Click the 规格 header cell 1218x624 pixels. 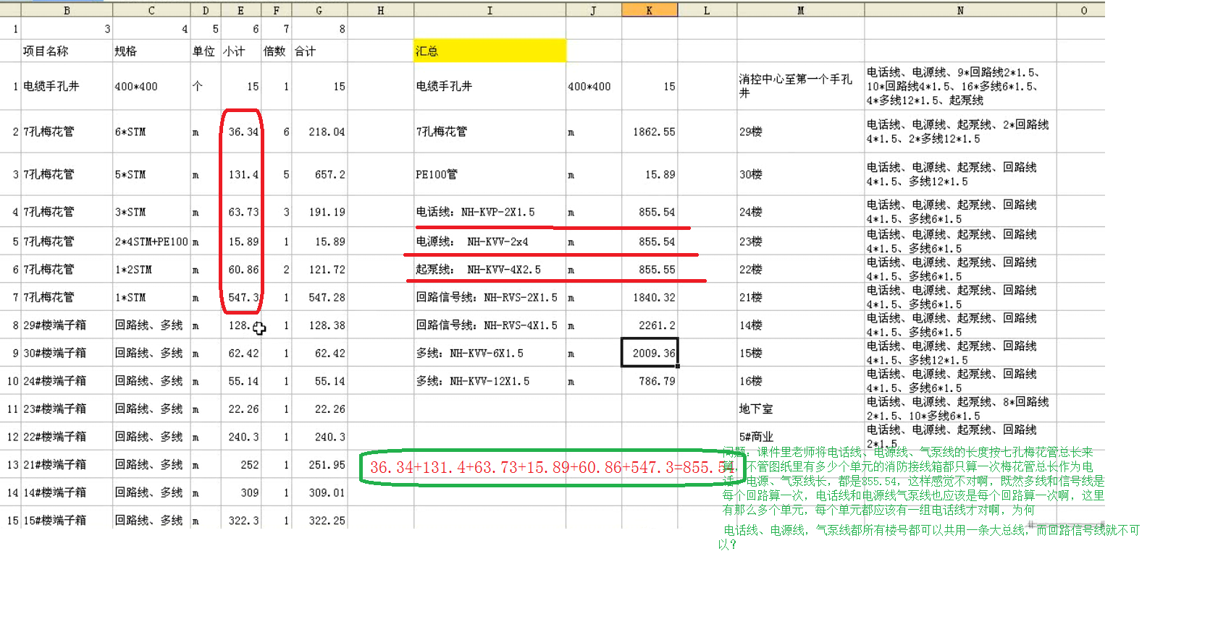(x=151, y=51)
